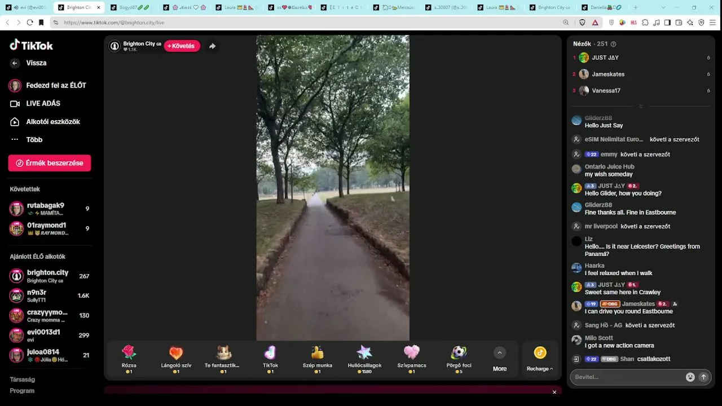Screen dimensions: 722x406
Task: Open the browser main menu hamburger
Action: click(714, 23)
